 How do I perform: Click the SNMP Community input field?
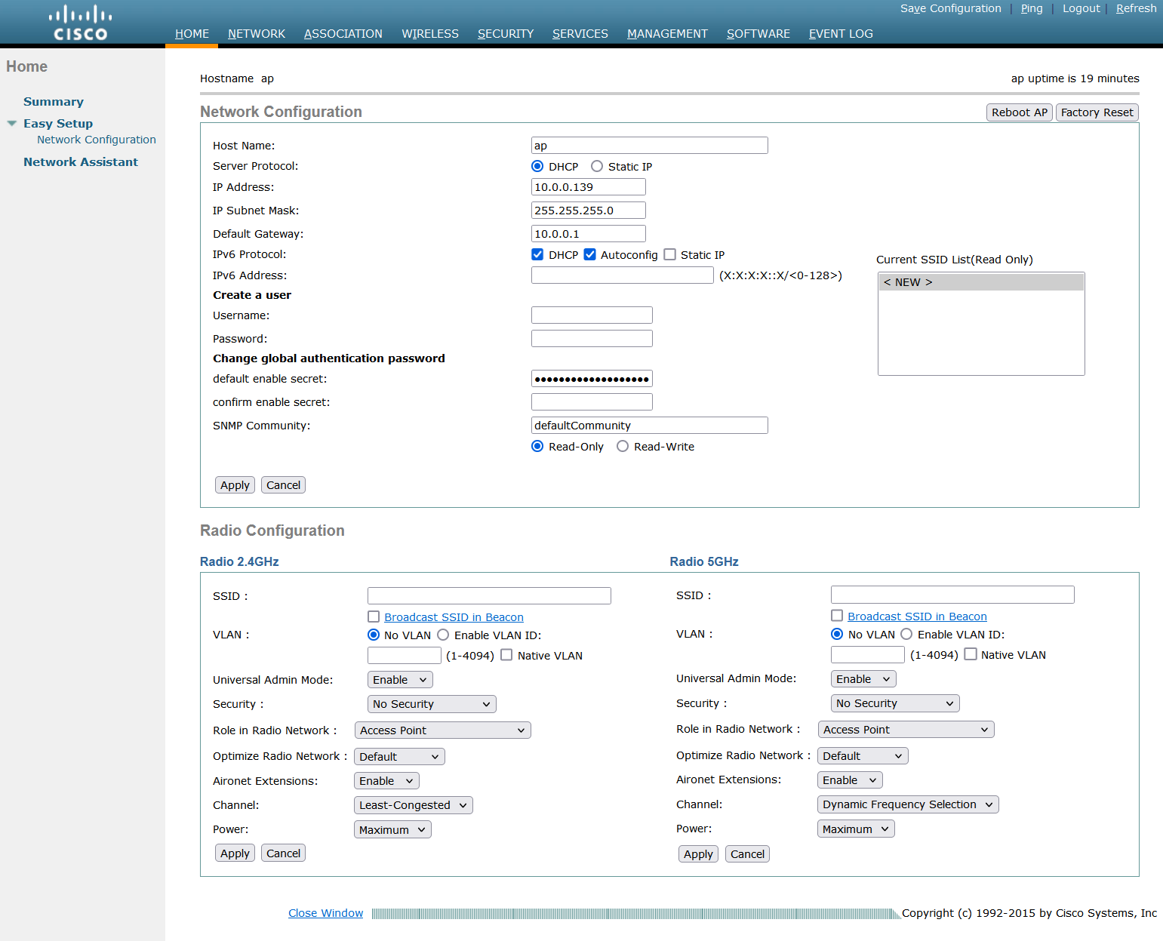point(649,426)
